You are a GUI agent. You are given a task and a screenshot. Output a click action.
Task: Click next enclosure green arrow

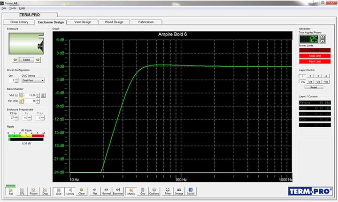(x=38, y=59)
